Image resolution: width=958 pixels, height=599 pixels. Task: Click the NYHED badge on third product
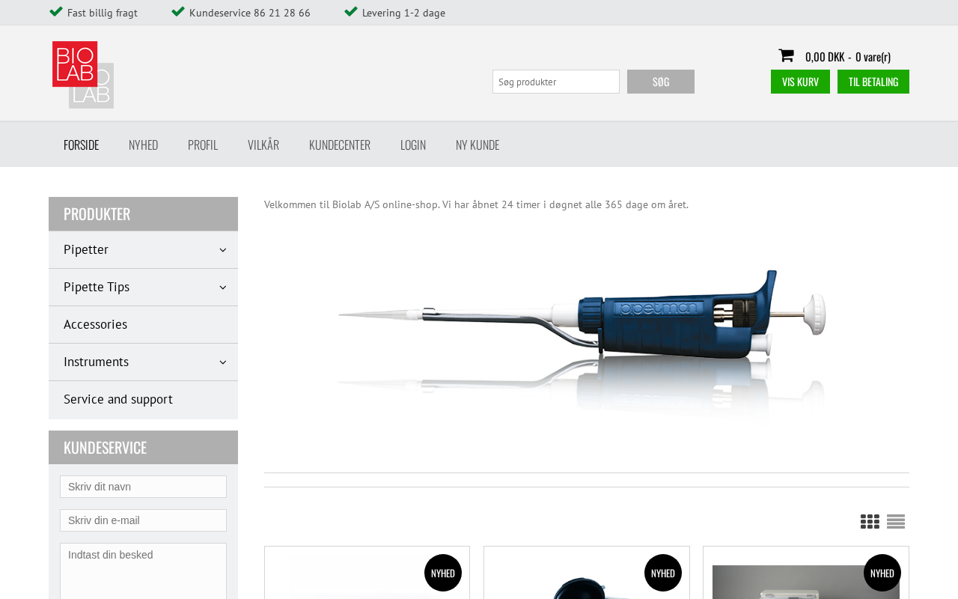[882, 573]
